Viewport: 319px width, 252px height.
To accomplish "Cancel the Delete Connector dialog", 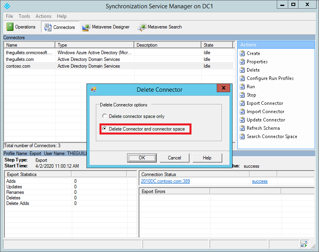I will [175, 158].
